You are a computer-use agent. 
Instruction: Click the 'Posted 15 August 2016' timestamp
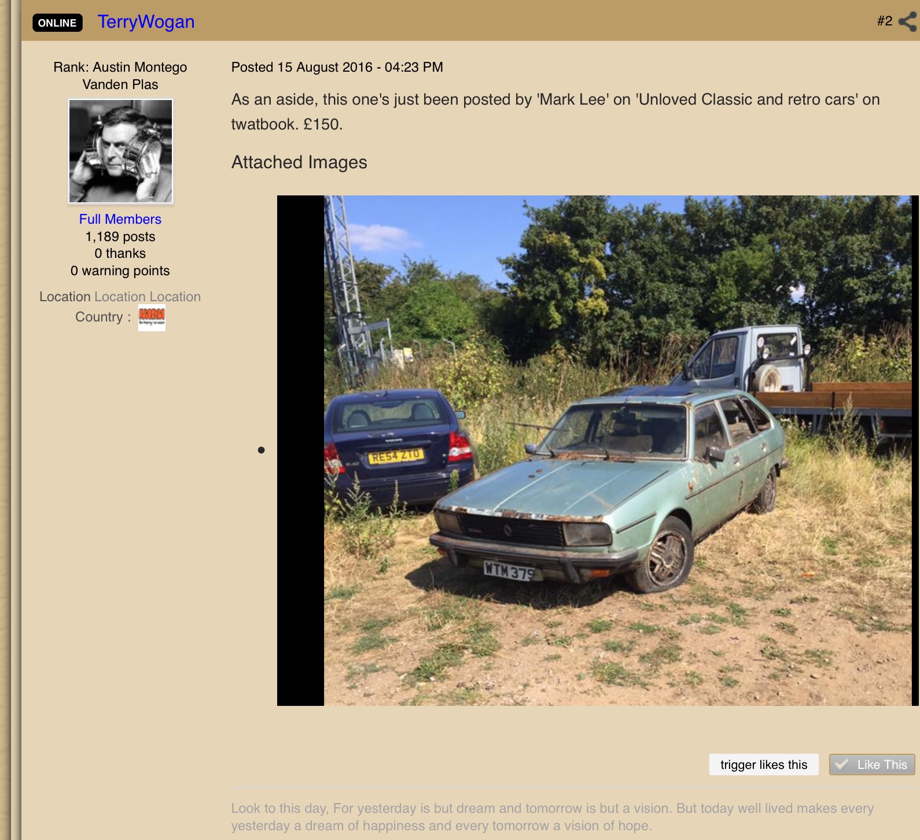(337, 67)
